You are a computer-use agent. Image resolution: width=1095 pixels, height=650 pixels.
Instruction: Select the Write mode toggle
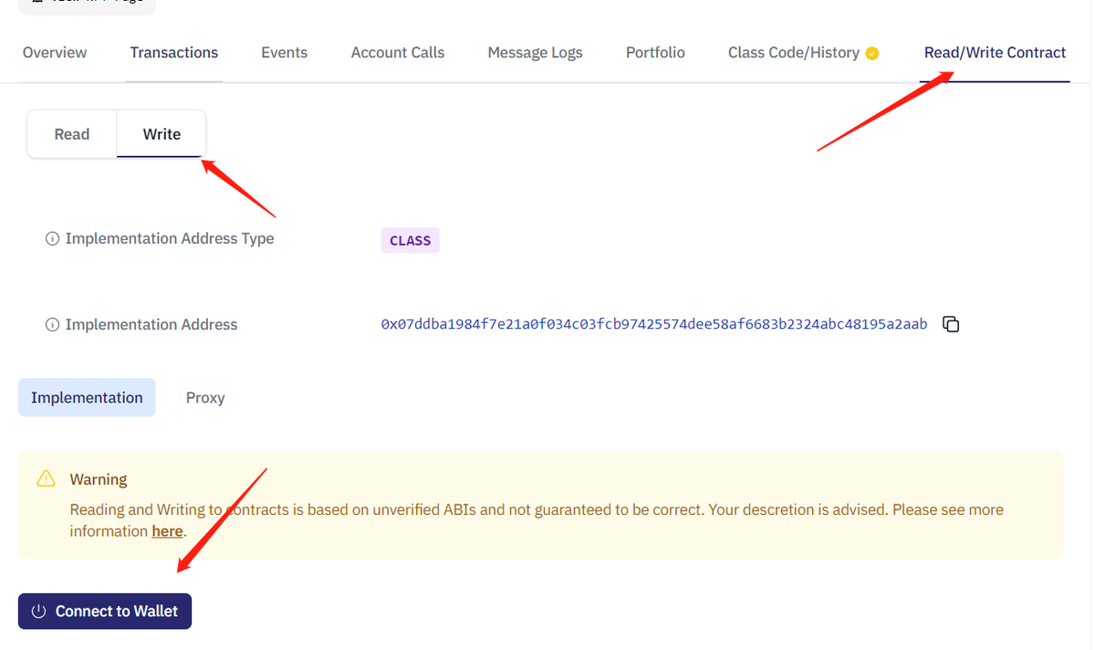coord(162,134)
